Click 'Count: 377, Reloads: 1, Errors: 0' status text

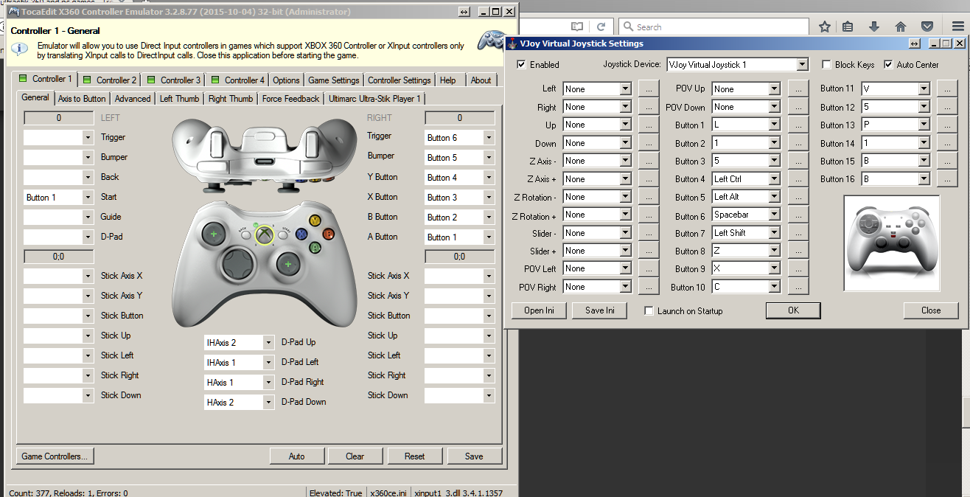[69, 493]
